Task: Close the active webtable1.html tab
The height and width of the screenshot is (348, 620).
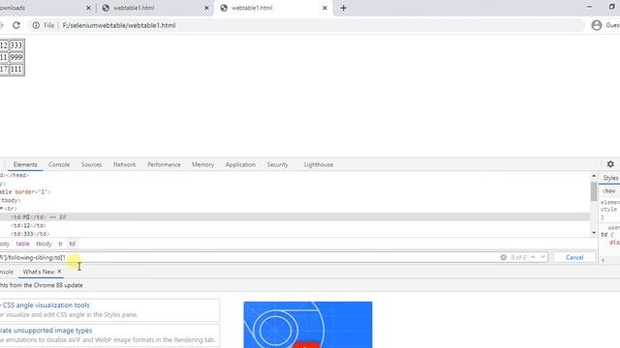Action: tap(325, 8)
